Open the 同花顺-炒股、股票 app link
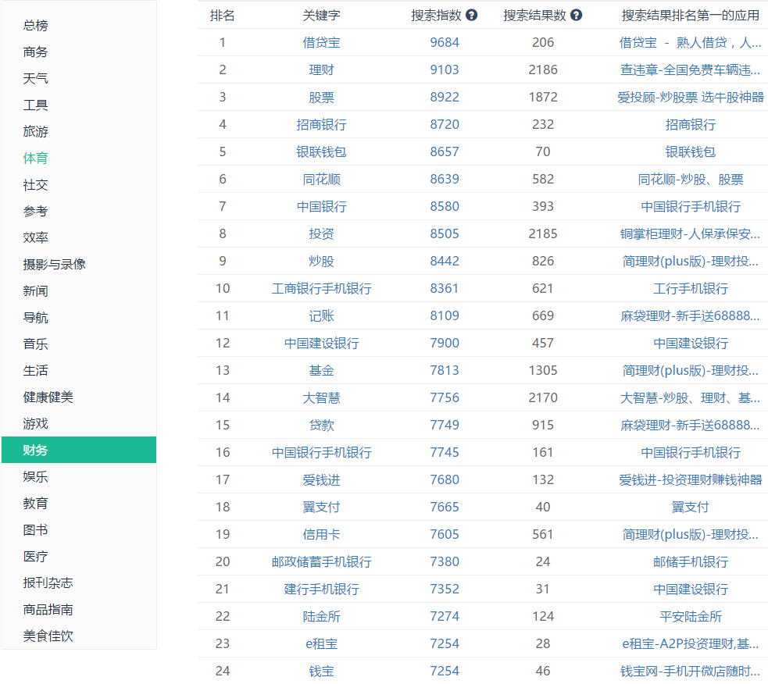 pos(690,180)
